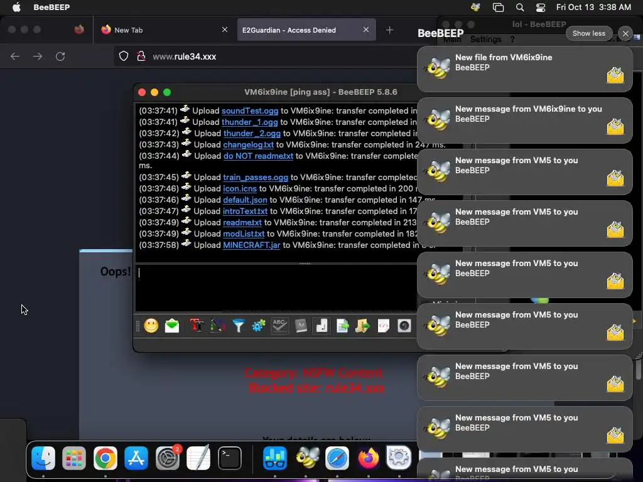The width and height of the screenshot is (643, 482).
Task: Close the New Tab browser tab
Action: tap(224, 29)
